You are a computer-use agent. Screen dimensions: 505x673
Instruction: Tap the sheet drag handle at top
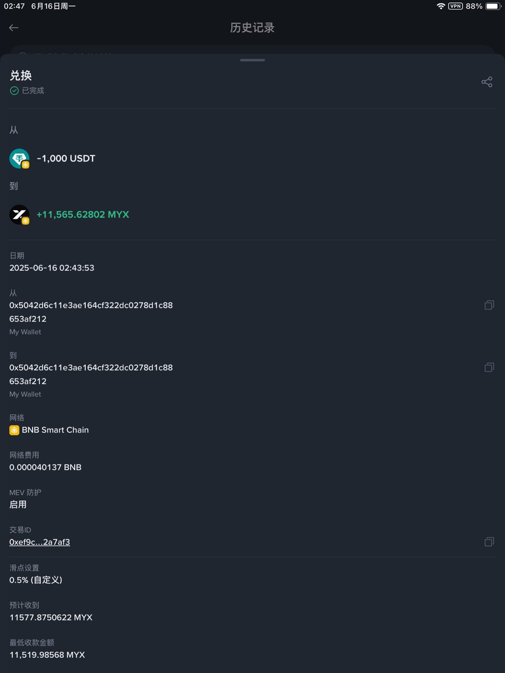(x=252, y=59)
